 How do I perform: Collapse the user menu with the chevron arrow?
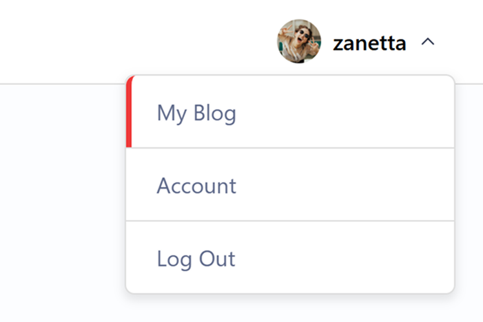(428, 42)
